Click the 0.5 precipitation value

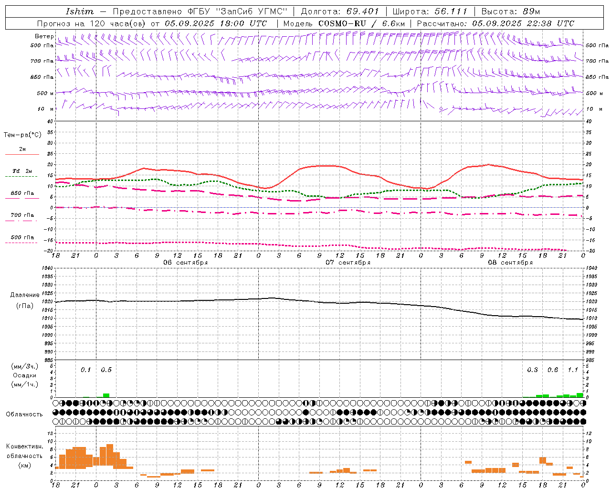click(106, 370)
